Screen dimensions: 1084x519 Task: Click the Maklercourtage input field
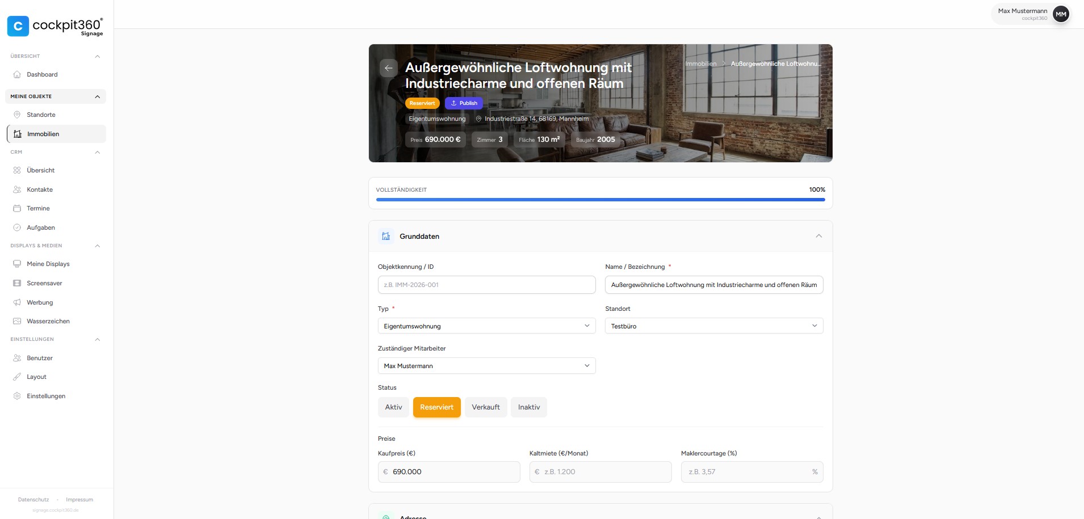tap(752, 472)
